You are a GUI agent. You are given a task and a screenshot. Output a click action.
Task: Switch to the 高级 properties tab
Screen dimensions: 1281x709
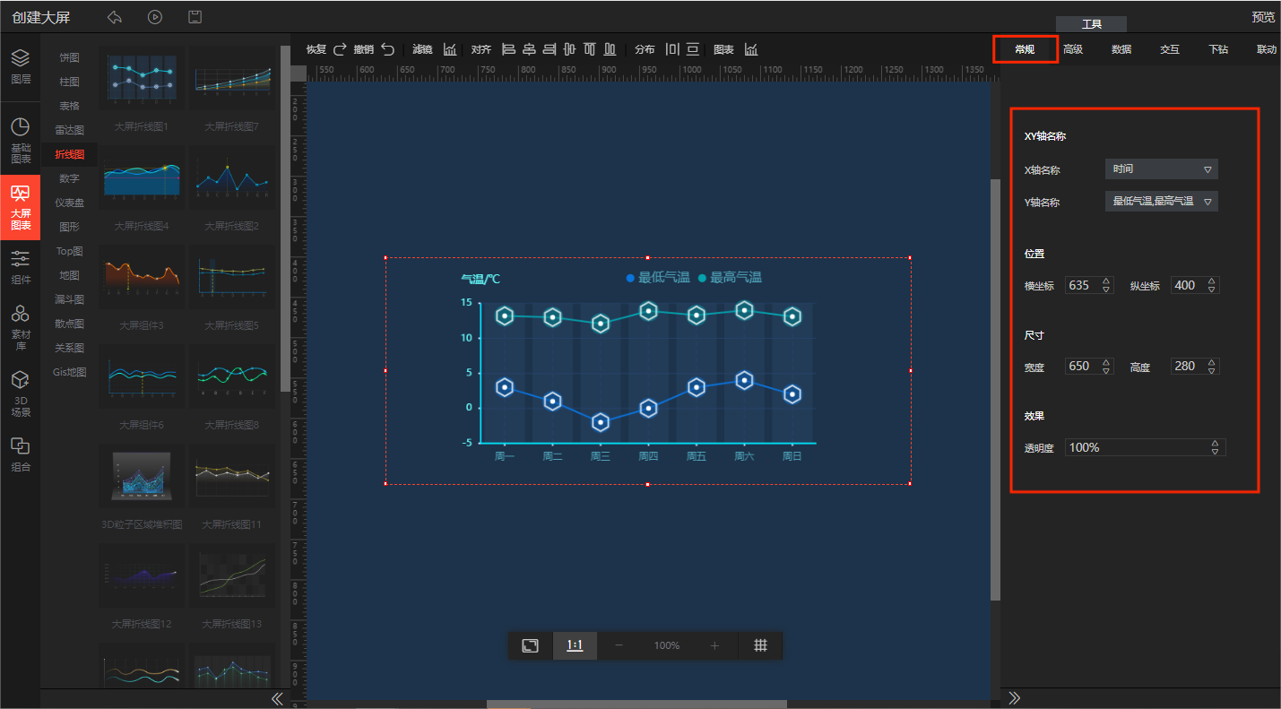[x=1073, y=49]
